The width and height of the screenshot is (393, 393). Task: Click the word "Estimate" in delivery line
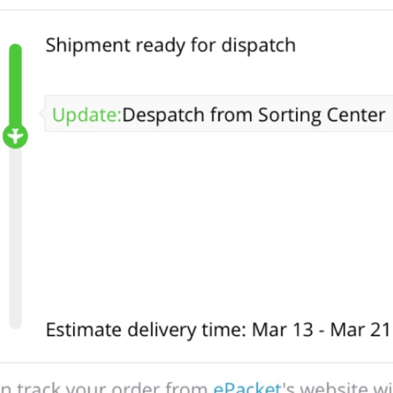coord(83,330)
